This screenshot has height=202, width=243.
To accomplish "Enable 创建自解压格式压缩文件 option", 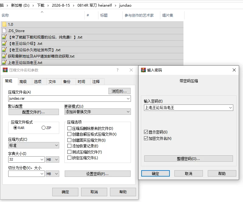I will coord(70,134).
